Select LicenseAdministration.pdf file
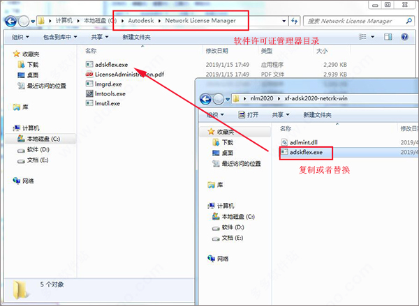This screenshot has width=419, height=306. pyautogui.click(x=125, y=74)
